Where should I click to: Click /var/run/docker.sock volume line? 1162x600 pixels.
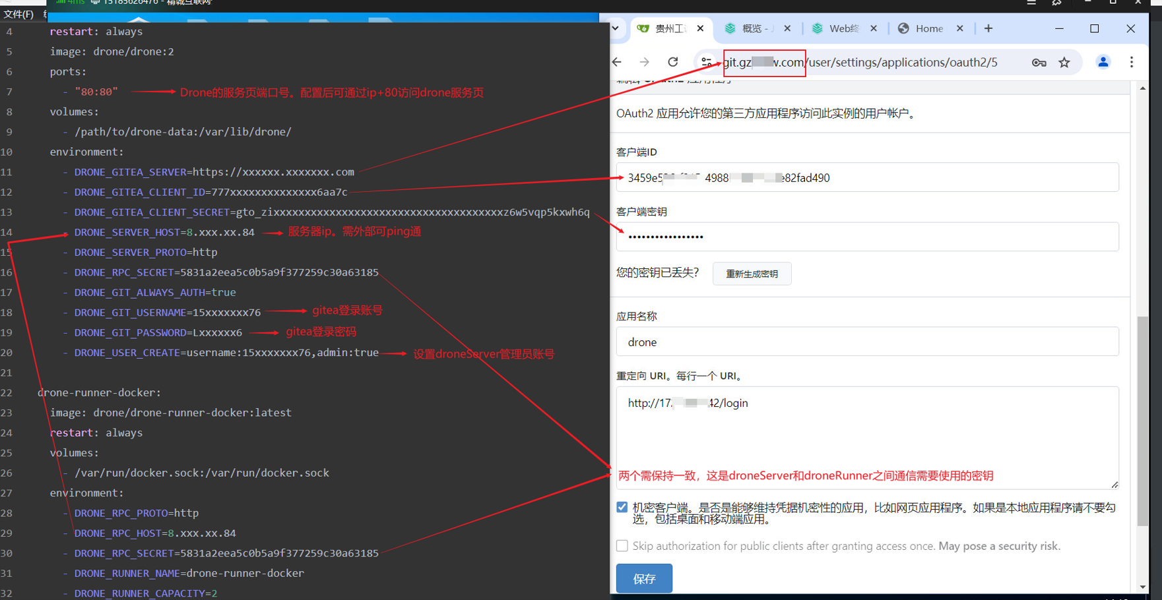tap(202, 473)
